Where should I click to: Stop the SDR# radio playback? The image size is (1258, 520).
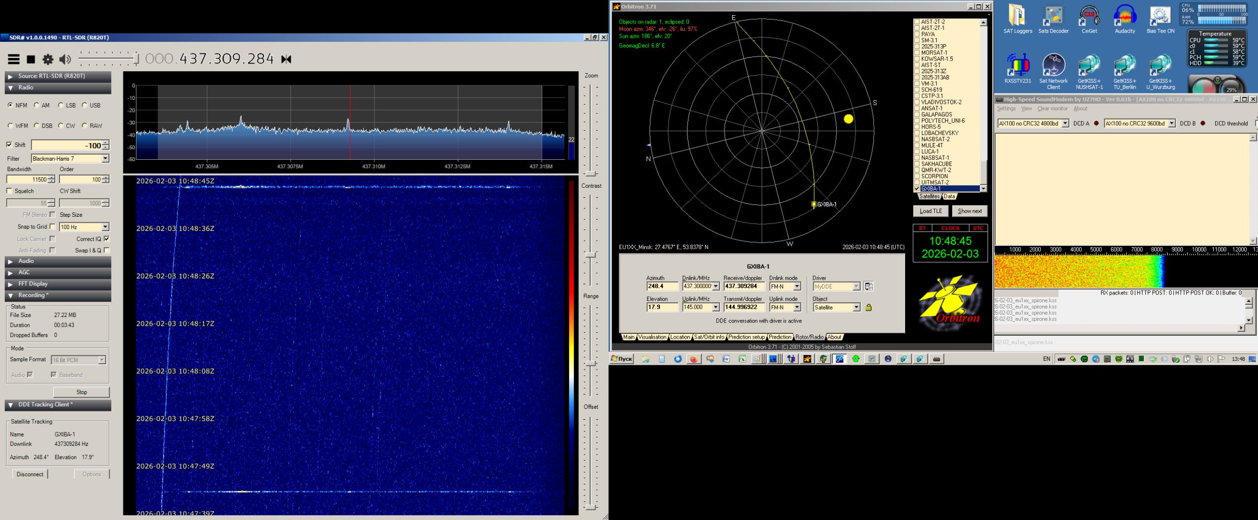click(x=31, y=59)
